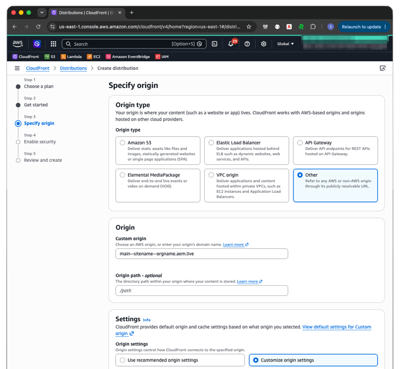Image resolution: width=403 pixels, height=369 pixels.
Task: Select the VPC origin type
Action: (x=247, y=185)
